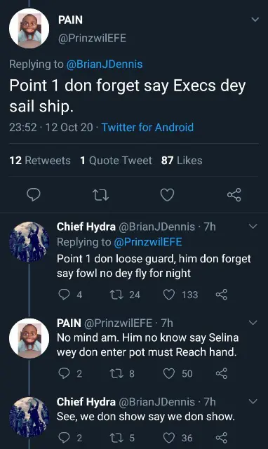Expand chevron menu on fowl tweet
The height and width of the screenshot is (449, 268).
253,227
